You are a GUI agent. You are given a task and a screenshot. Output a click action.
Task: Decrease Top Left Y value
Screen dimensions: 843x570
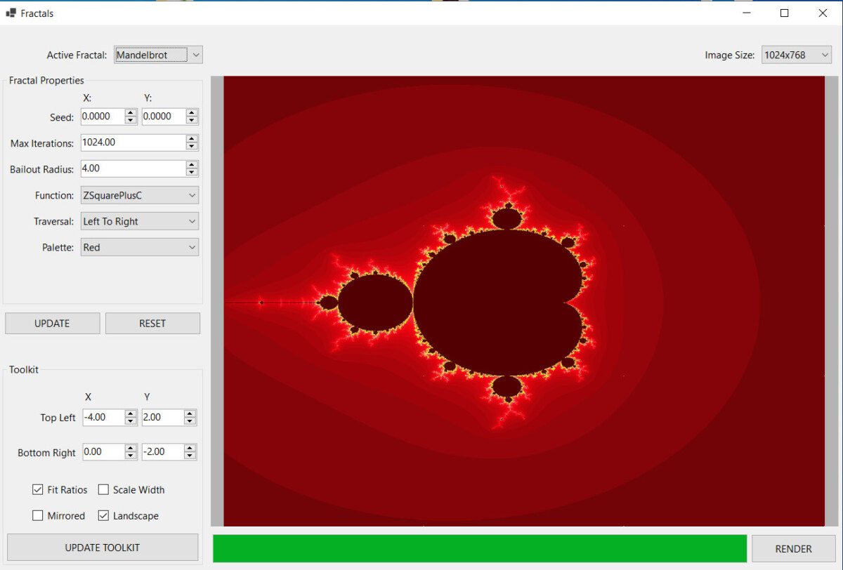(x=190, y=421)
